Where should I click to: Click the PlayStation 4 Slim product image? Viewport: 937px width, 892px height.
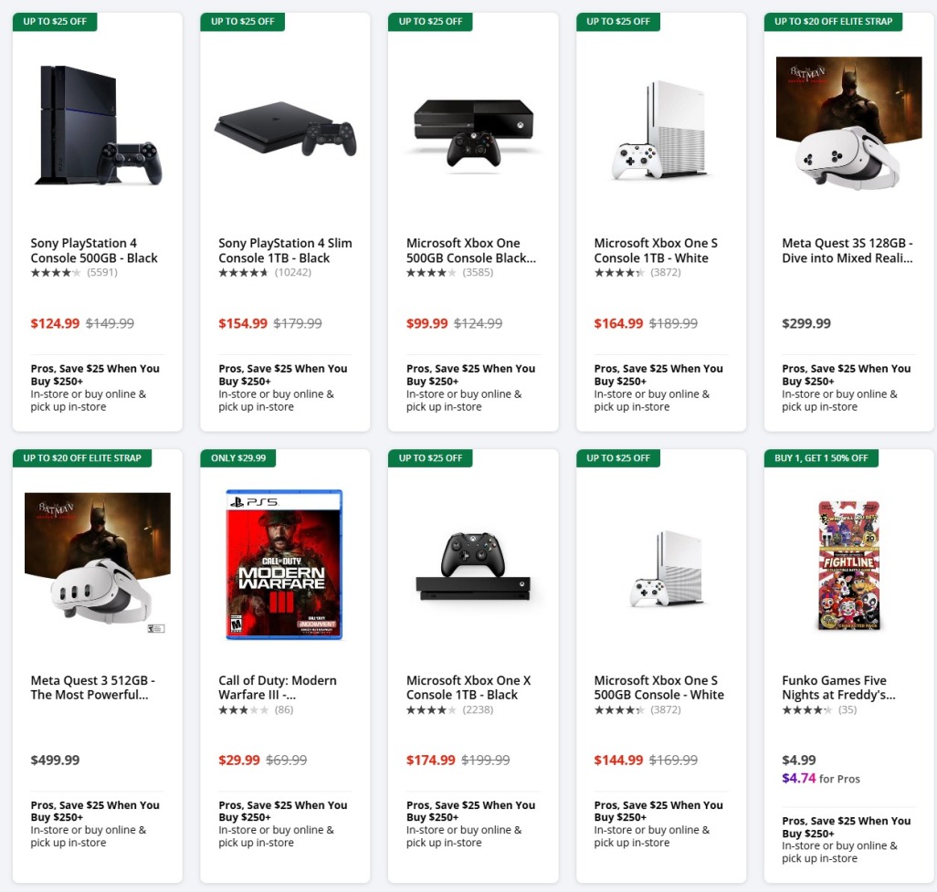click(x=284, y=127)
